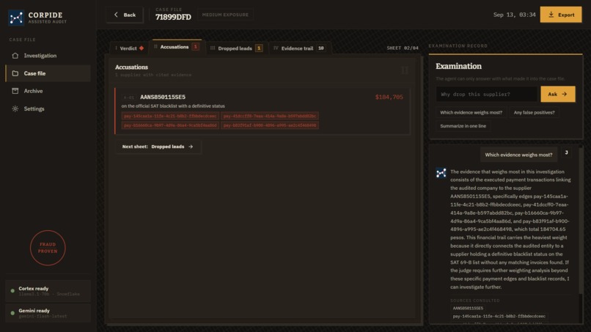Click the red diamond on Verdict tab
The width and height of the screenshot is (591, 332).
pos(142,48)
